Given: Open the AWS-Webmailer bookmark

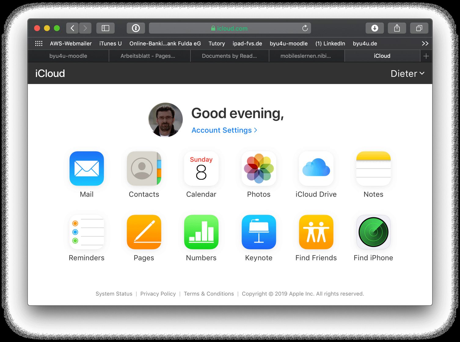Looking at the screenshot, I should (x=71, y=43).
